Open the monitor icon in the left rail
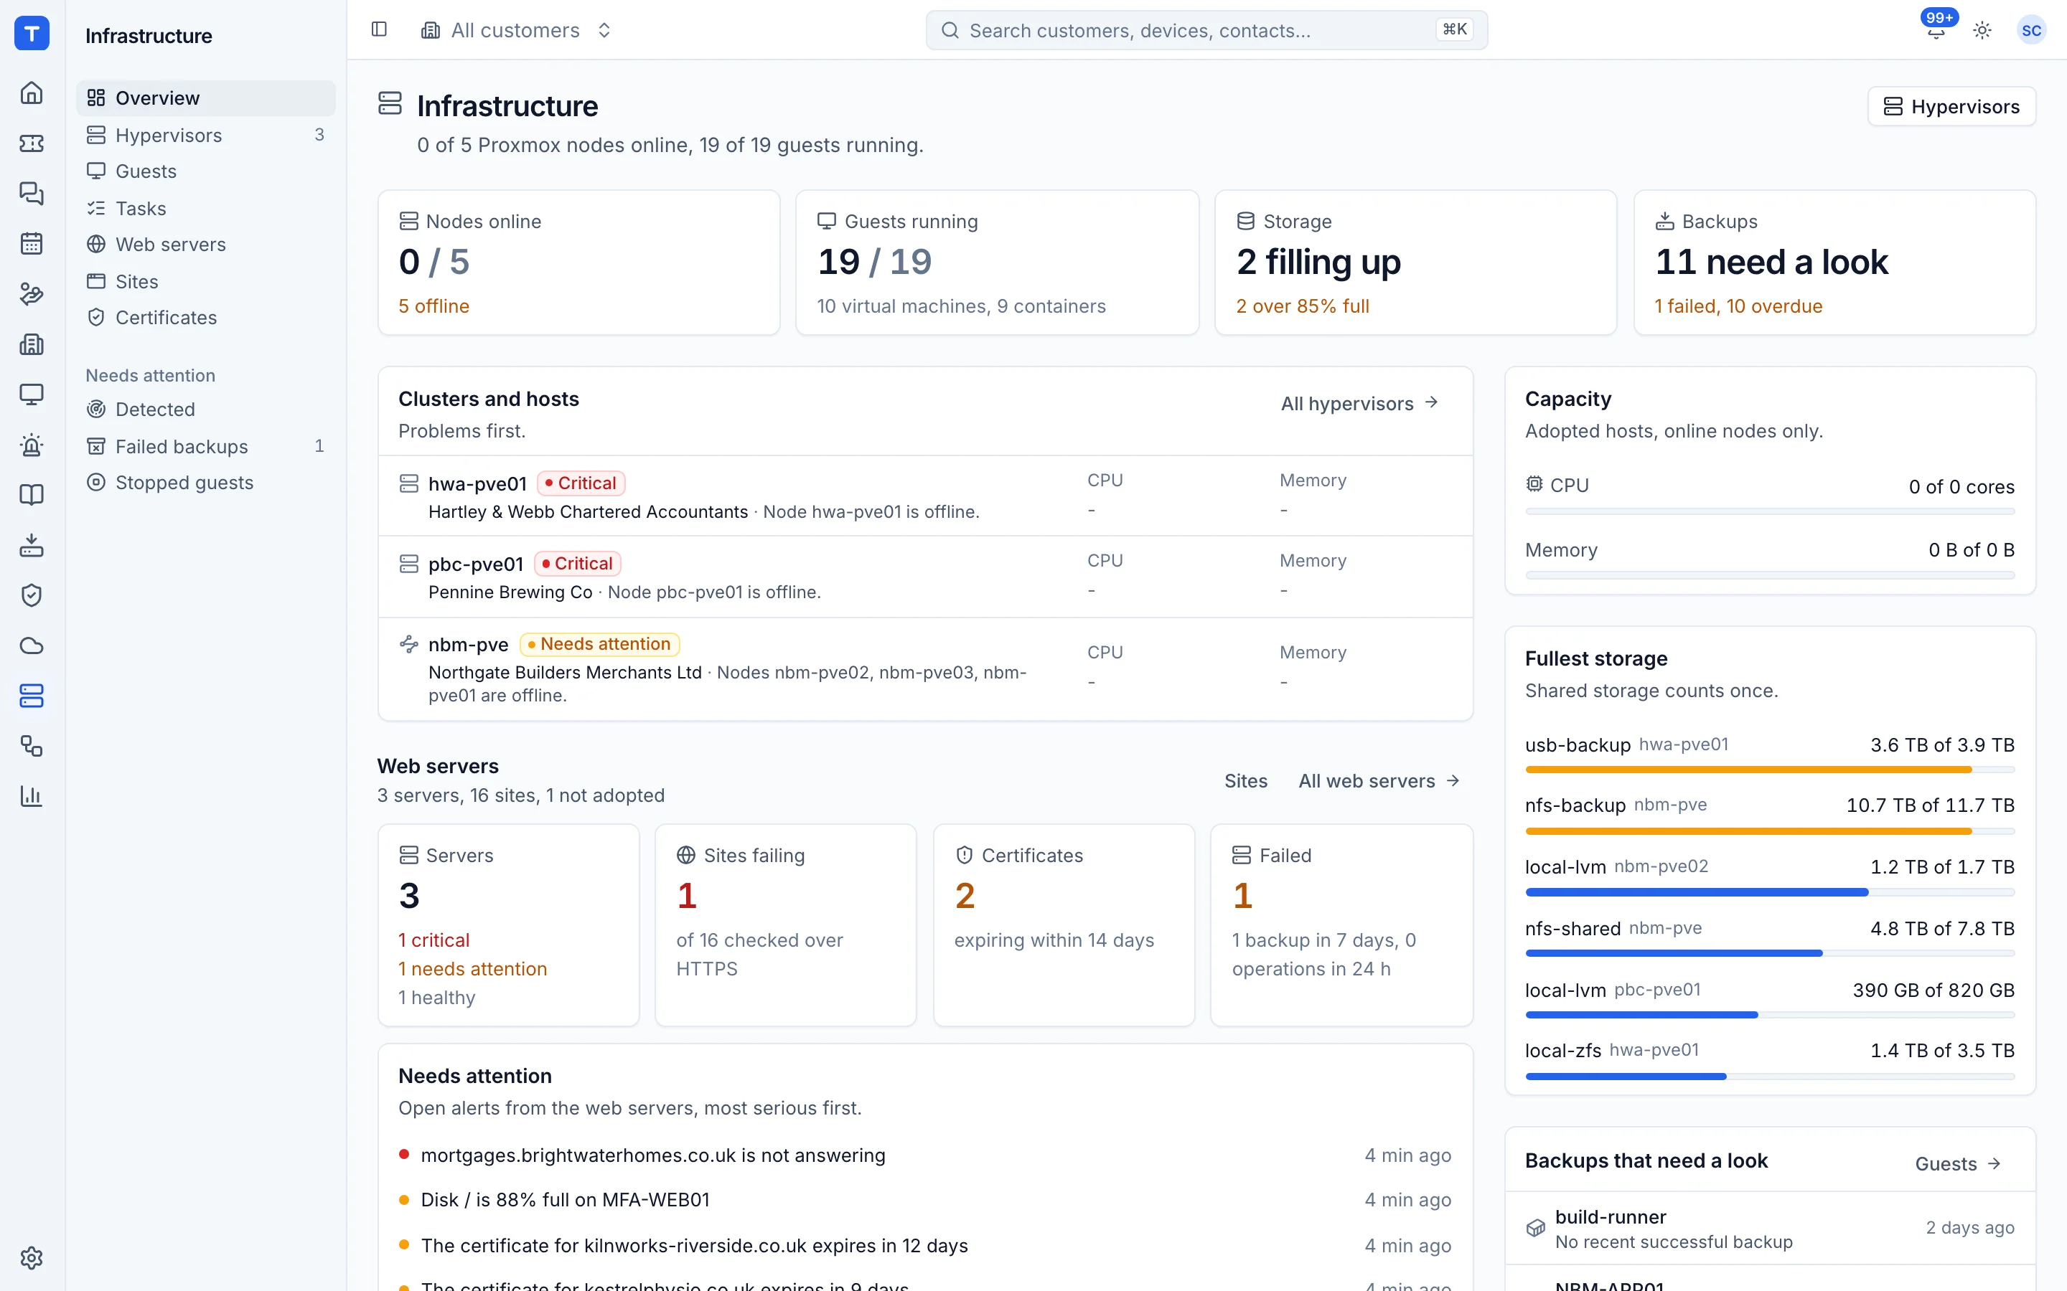This screenshot has height=1291, width=2067. [x=32, y=394]
